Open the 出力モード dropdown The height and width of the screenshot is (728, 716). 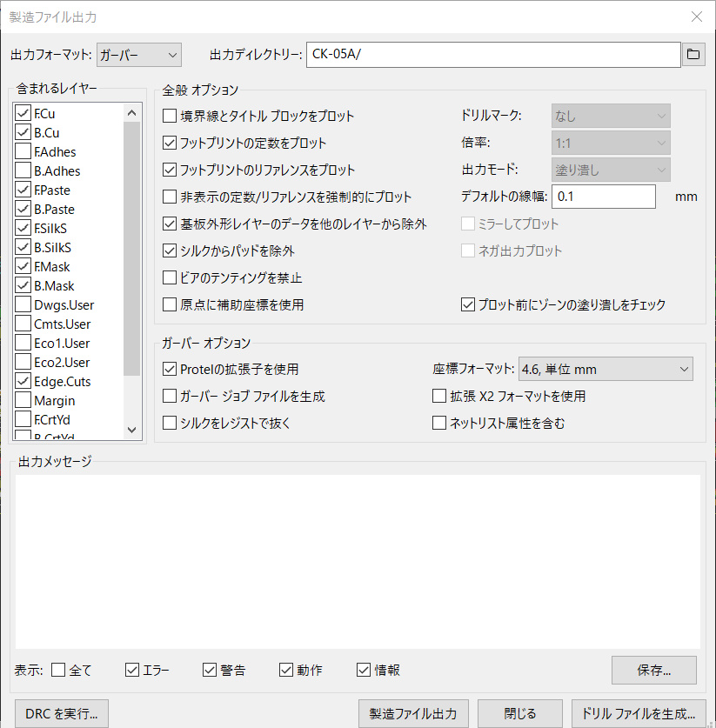coord(611,170)
